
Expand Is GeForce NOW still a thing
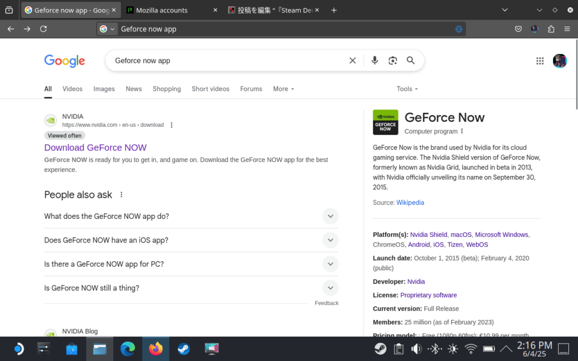pyautogui.click(x=191, y=288)
